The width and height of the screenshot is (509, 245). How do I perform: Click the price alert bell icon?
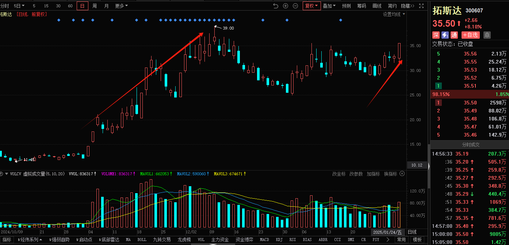[487, 35]
